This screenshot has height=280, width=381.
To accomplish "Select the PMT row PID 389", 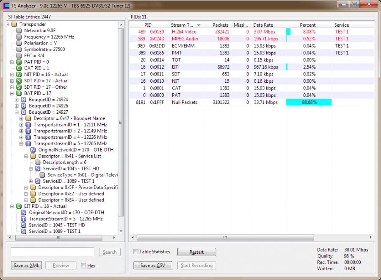I will [x=251, y=53].
